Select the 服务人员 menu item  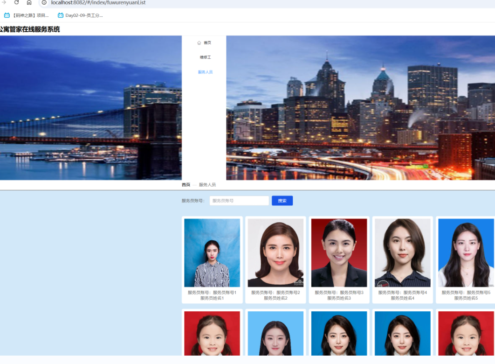(205, 72)
